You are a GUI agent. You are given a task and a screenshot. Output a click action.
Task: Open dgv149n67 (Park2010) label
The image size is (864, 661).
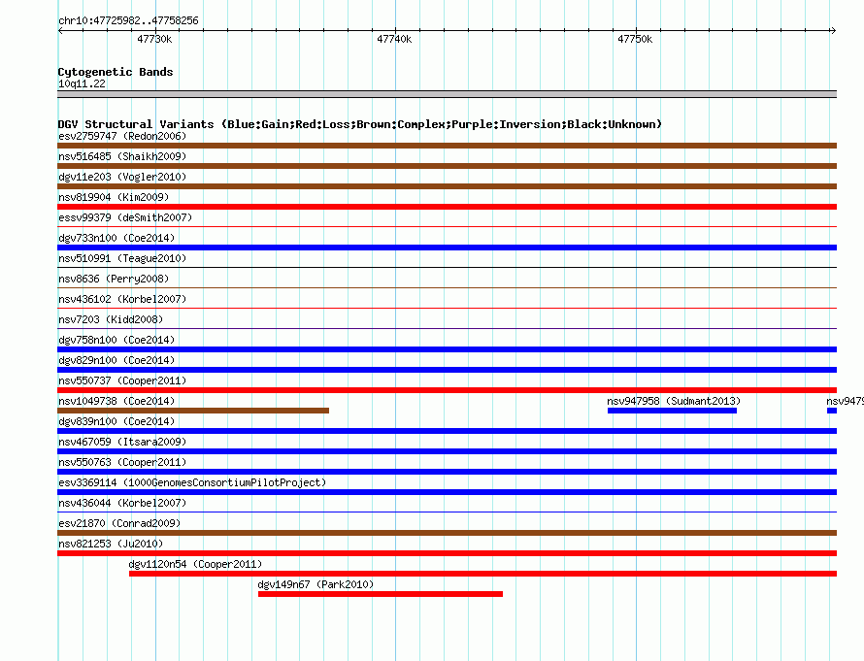tap(316, 584)
